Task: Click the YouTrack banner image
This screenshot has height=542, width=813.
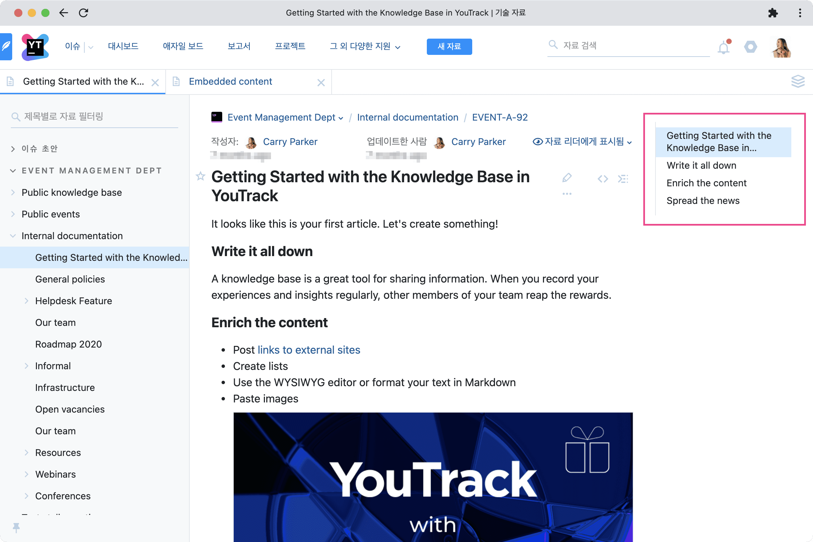Action: [433, 477]
